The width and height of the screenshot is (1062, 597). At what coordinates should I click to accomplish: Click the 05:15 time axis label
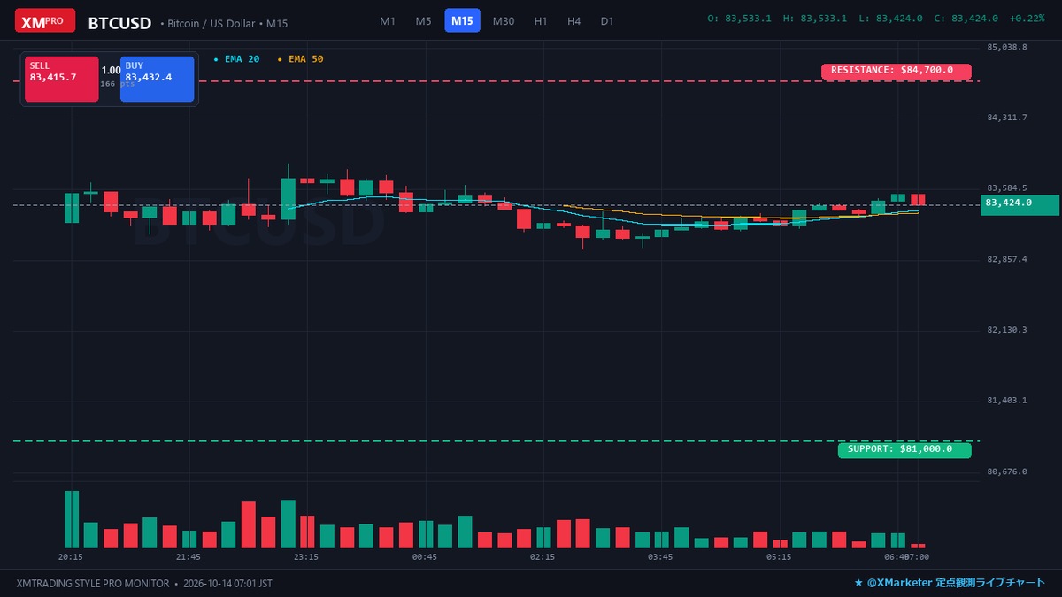(x=779, y=557)
